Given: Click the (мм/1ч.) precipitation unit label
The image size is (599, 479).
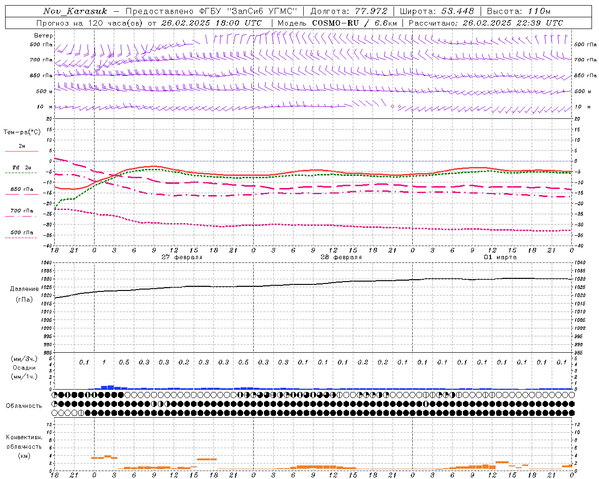Looking at the screenshot, I should (x=24, y=377).
